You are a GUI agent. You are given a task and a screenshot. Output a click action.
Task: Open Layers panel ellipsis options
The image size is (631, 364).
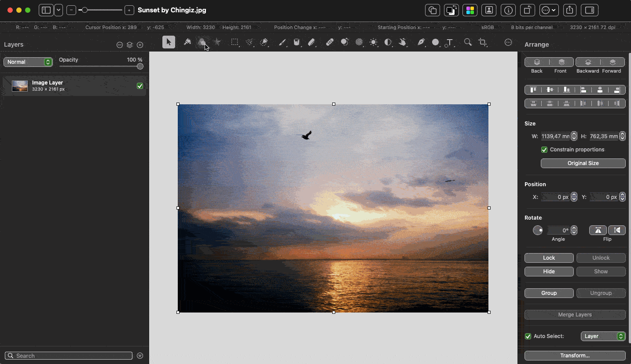(120, 45)
